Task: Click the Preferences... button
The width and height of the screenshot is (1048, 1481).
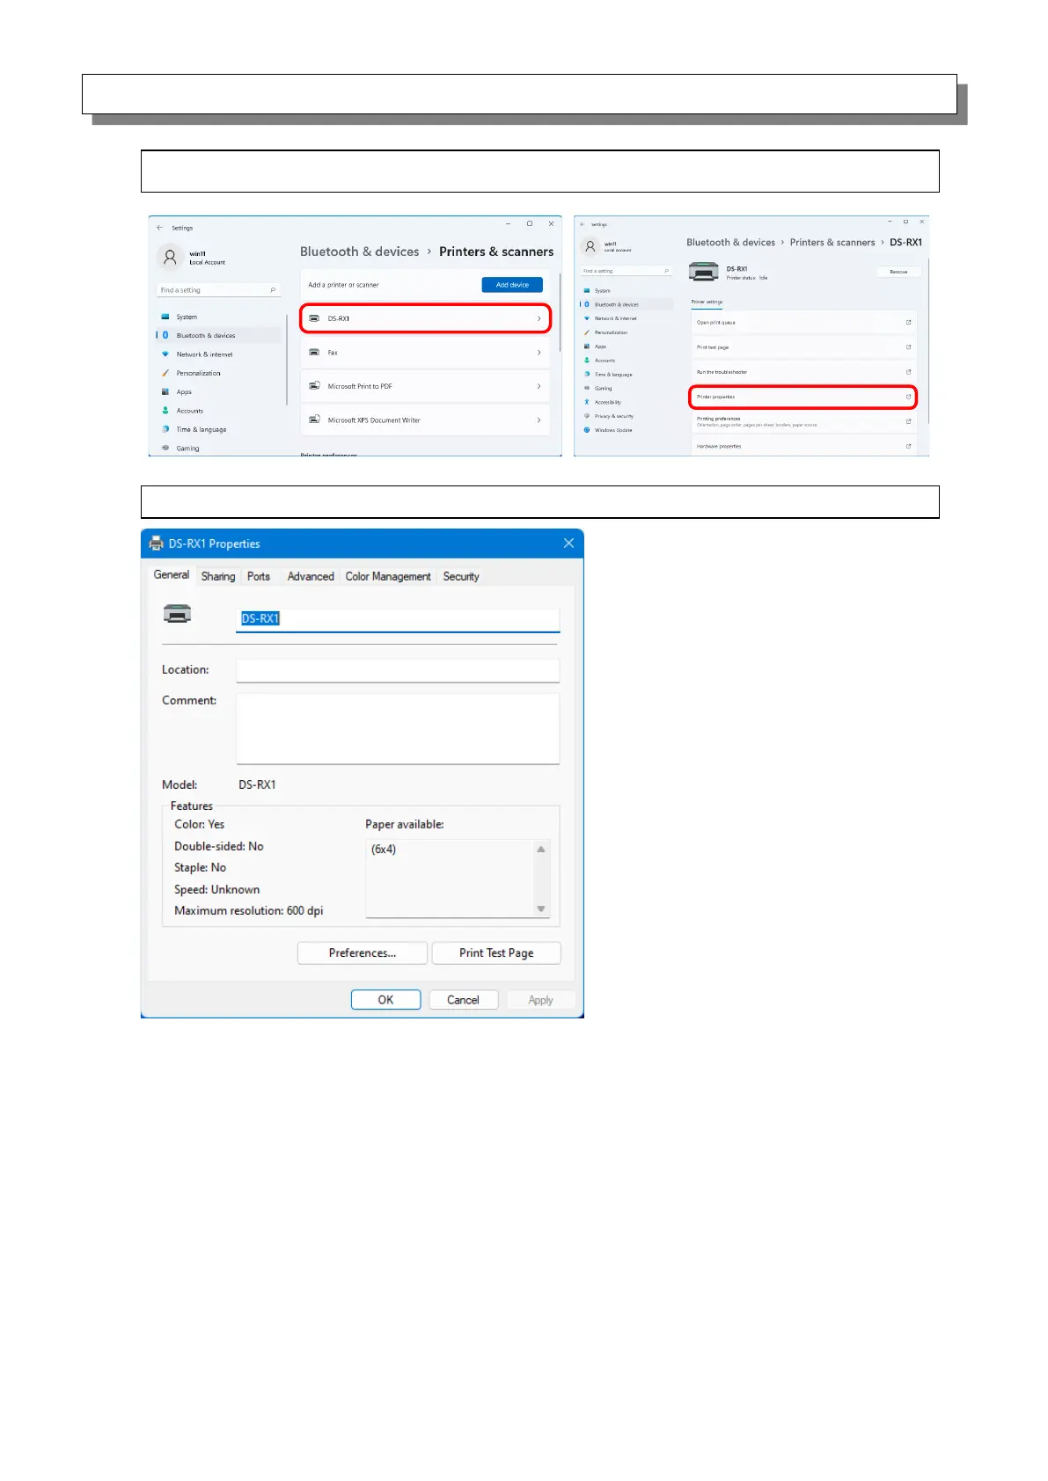Action: 363,953
